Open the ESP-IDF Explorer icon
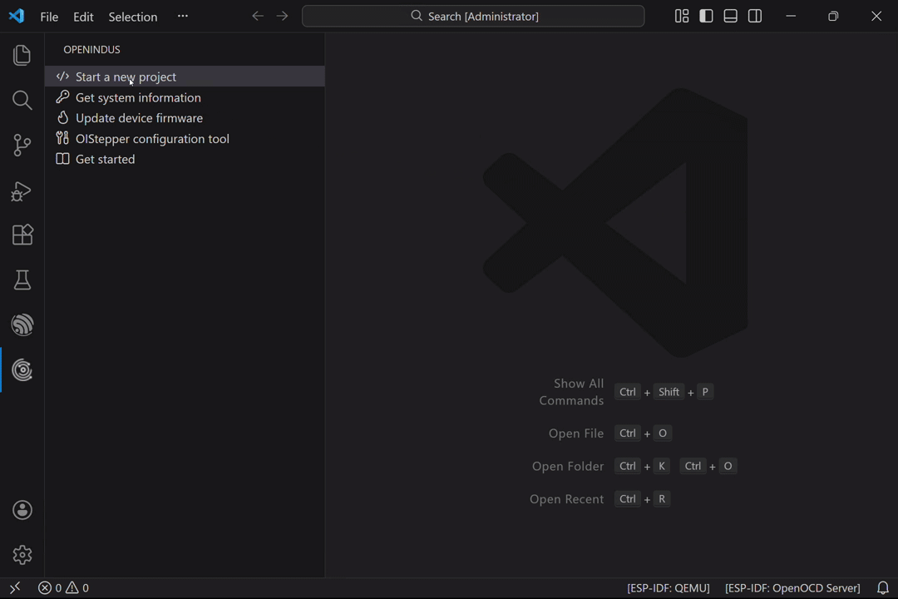898x599 pixels. pyautogui.click(x=22, y=325)
